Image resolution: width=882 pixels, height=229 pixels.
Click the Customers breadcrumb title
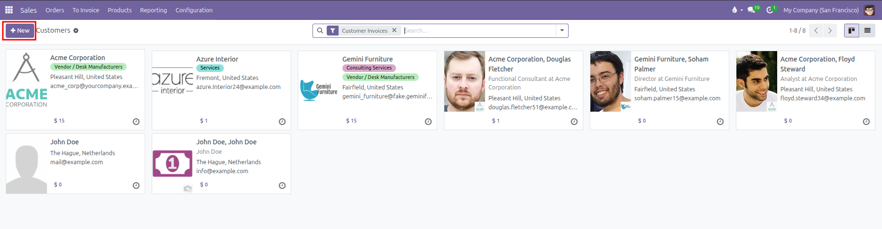point(53,30)
